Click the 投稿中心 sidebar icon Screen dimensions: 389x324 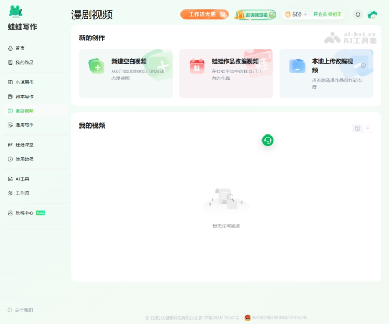pyautogui.click(x=10, y=213)
